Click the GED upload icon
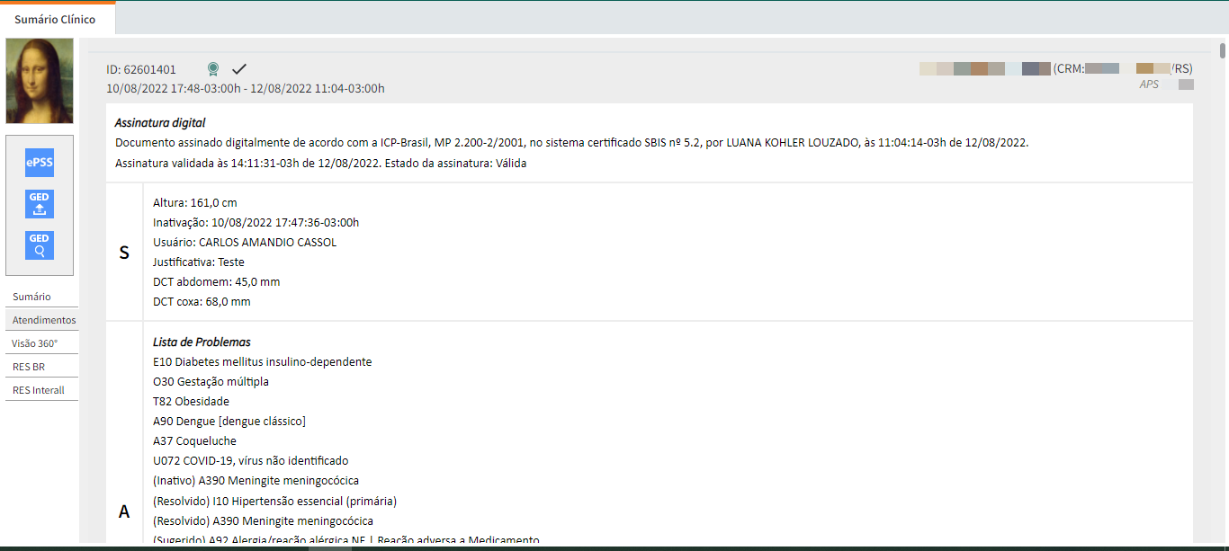Viewport: 1229px width, 551px height. (x=40, y=204)
